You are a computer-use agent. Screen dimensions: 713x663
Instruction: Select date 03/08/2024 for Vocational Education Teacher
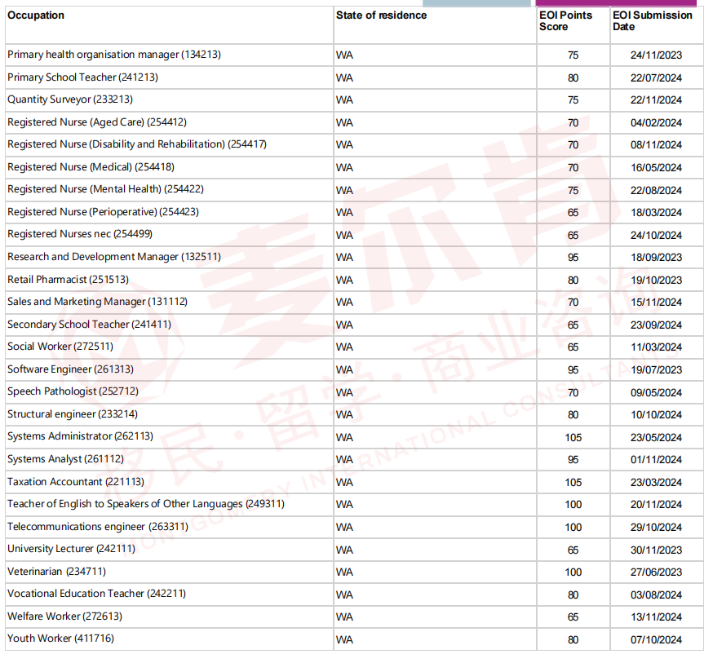(656, 595)
